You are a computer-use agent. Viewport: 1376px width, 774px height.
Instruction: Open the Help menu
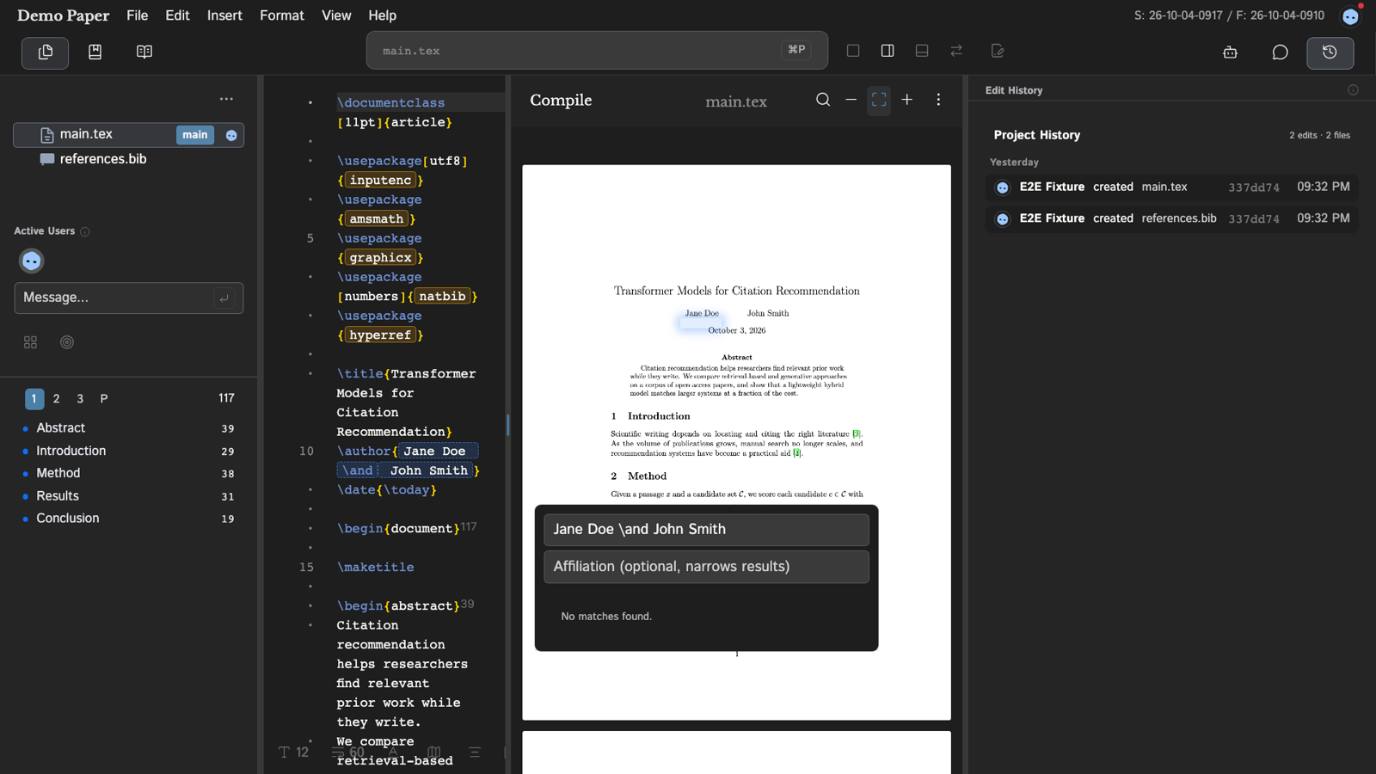pyautogui.click(x=383, y=15)
